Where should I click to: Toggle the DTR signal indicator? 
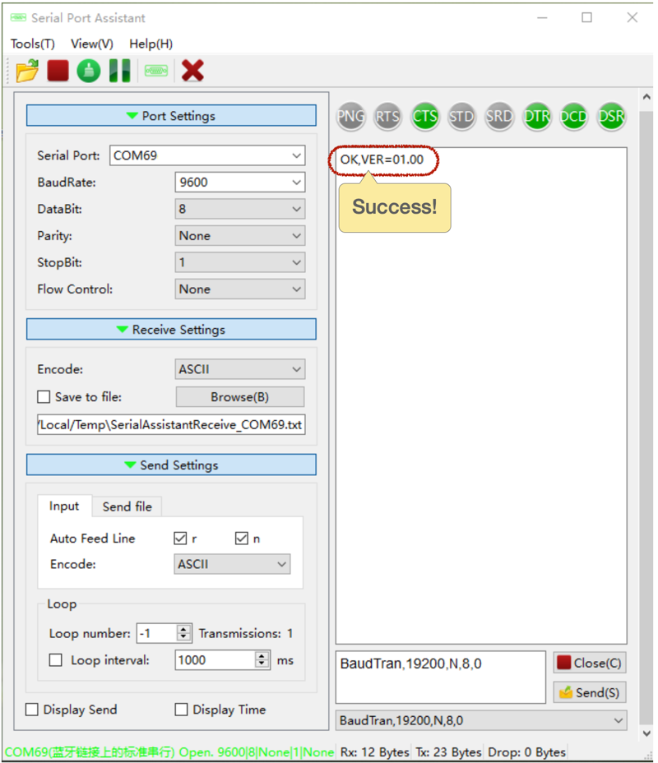(x=536, y=117)
